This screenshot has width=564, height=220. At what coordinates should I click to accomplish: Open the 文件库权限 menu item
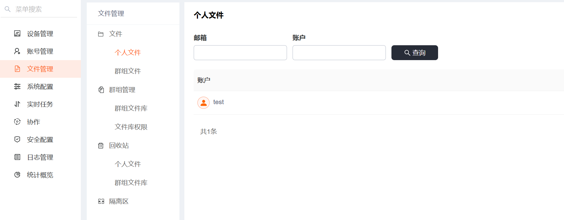[131, 127]
